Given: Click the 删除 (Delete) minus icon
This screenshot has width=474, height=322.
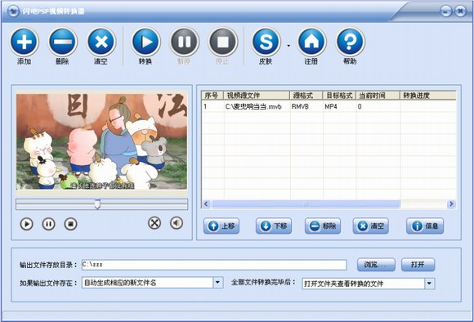Looking at the screenshot, I should pyautogui.click(x=63, y=42).
